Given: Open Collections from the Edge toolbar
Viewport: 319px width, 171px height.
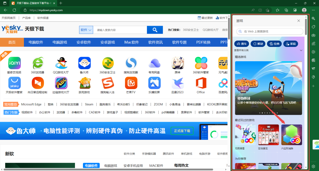Looking at the screenshot, I should point(286,10).
